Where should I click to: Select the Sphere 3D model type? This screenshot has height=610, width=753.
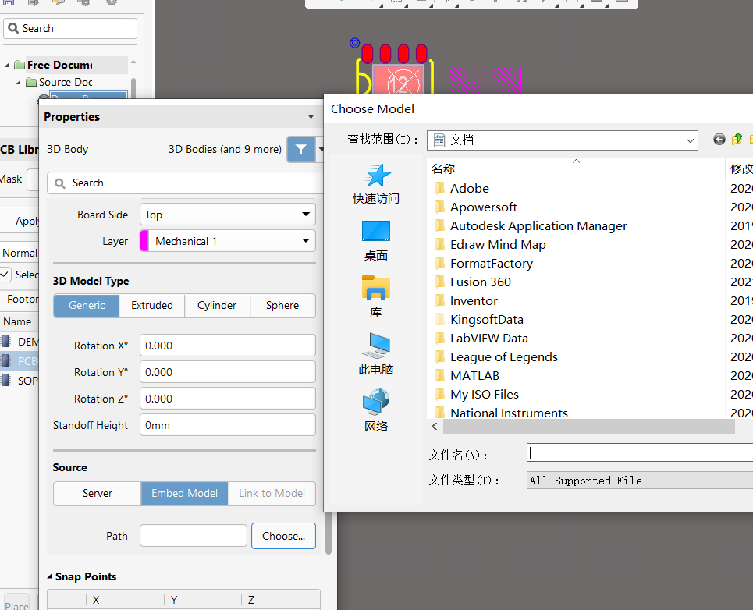[x=282, y=305]
